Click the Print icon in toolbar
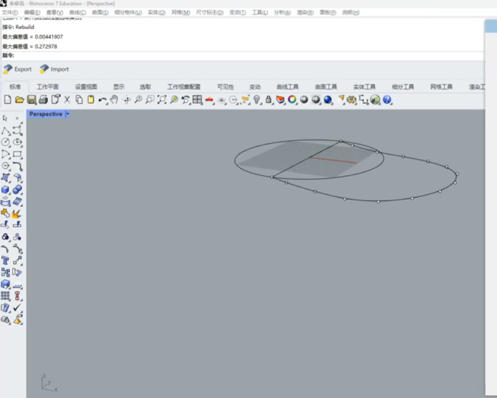Screen dimensions: 497x398 (43, 99)
